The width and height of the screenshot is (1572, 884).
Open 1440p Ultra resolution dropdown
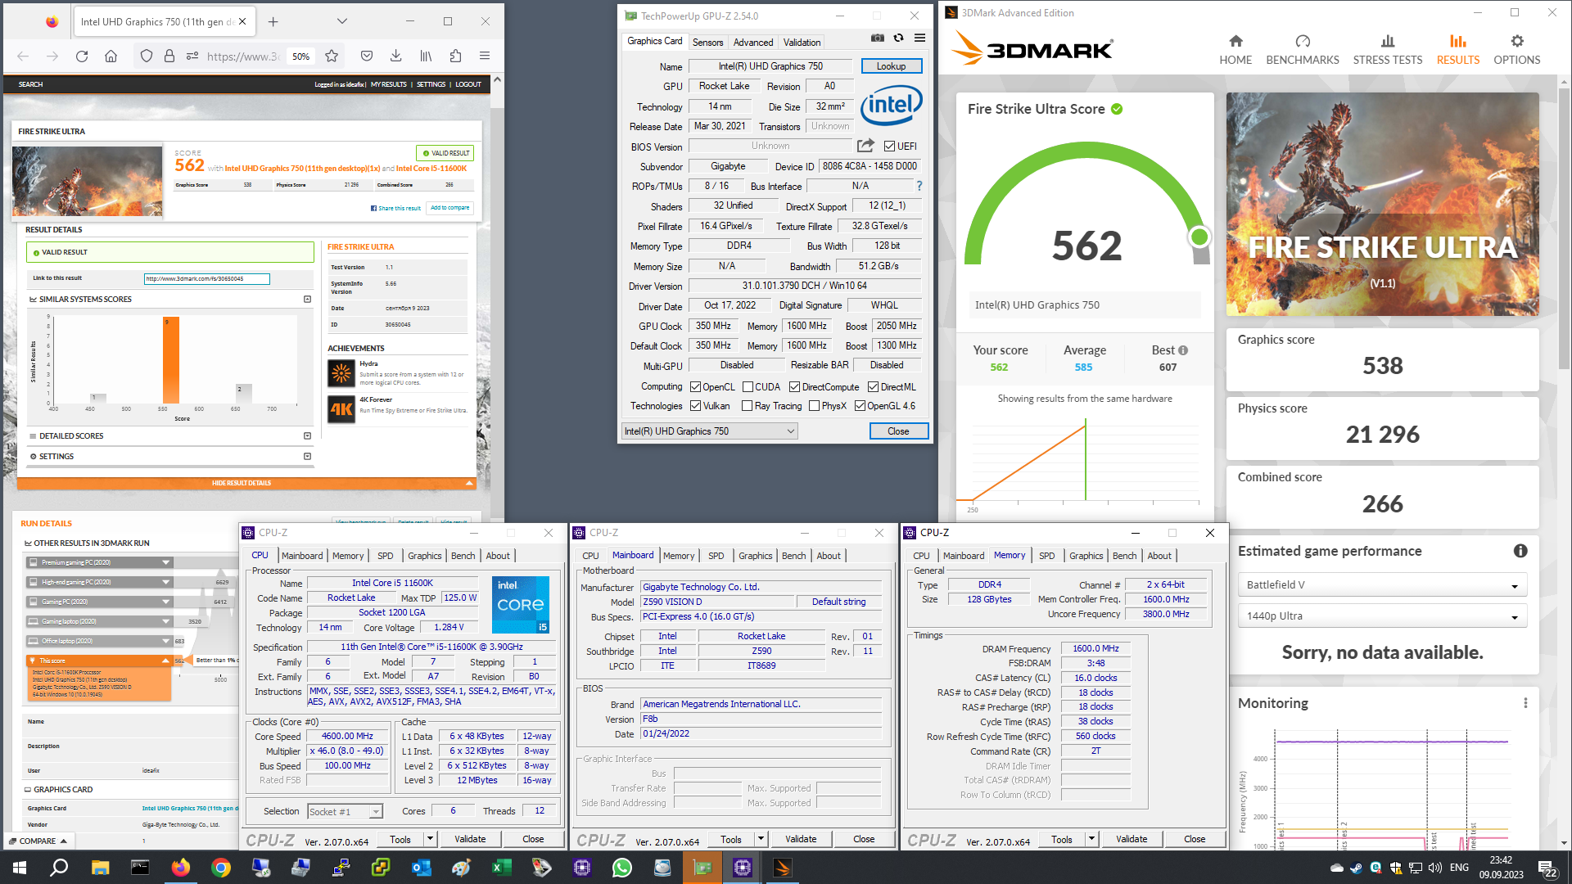pyautogui.click(x=1382, y=616)
